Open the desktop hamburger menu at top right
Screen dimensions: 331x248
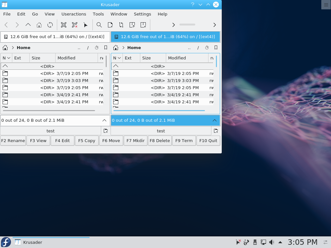[x=326, y=5]
